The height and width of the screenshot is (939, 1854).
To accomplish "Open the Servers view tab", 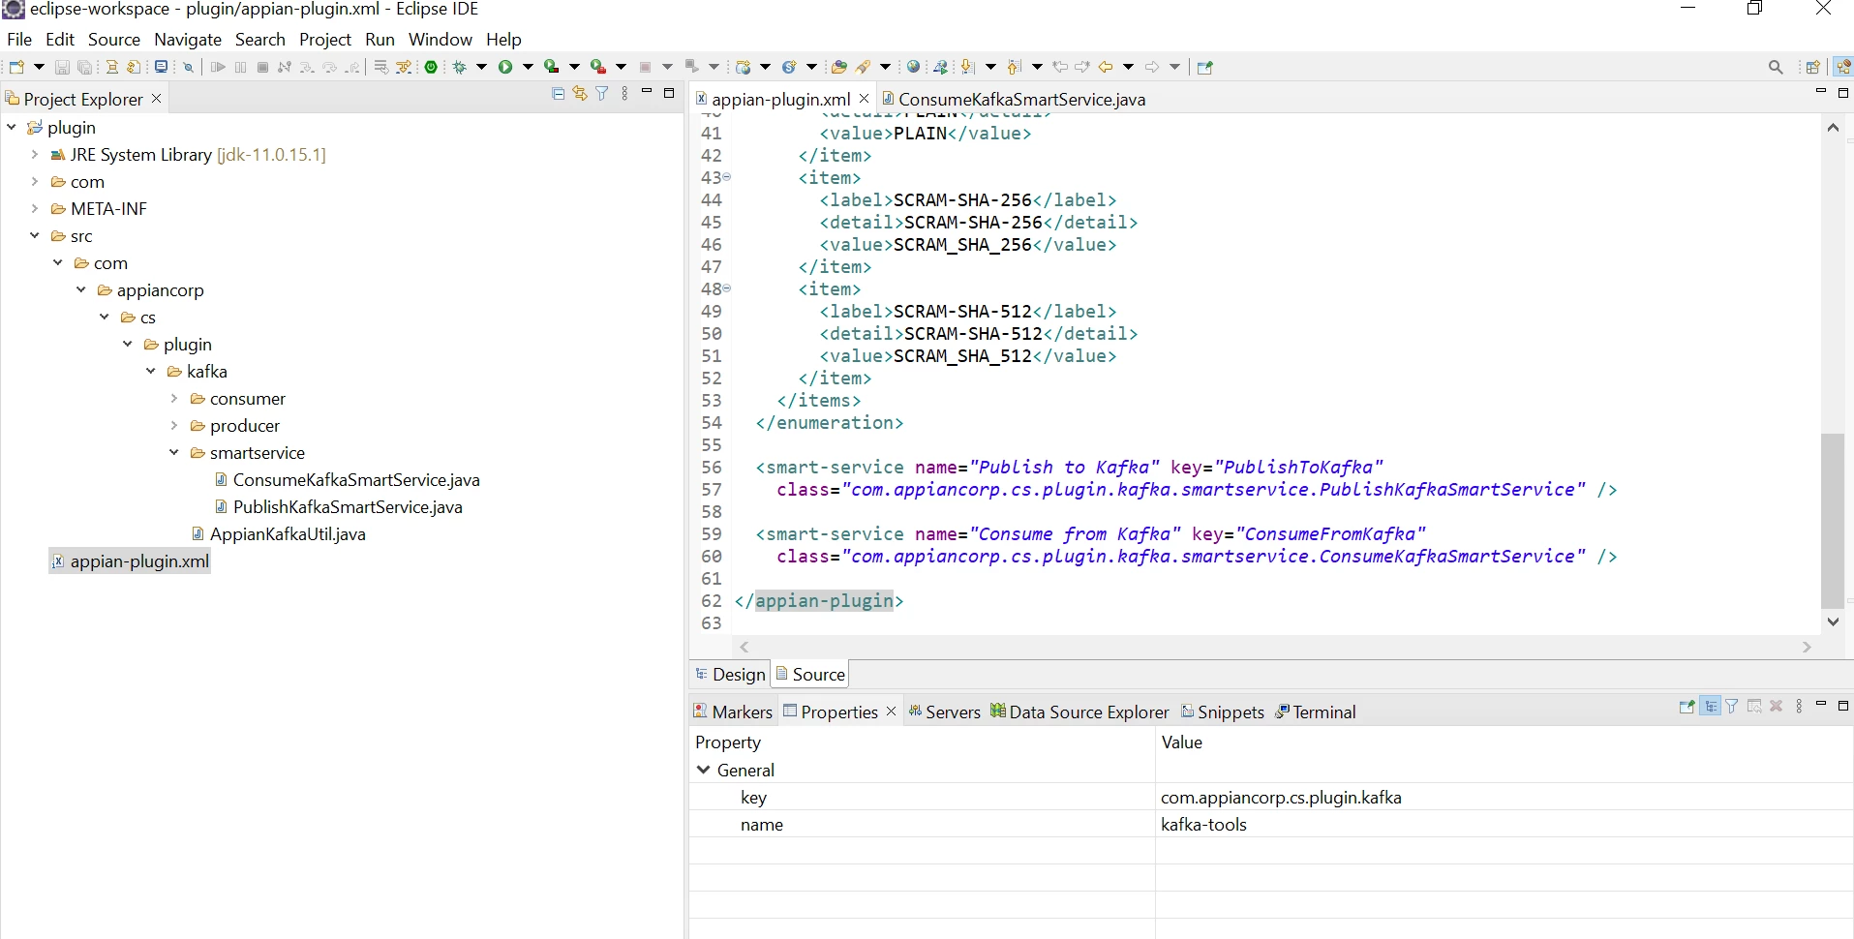I will [944, 712].
